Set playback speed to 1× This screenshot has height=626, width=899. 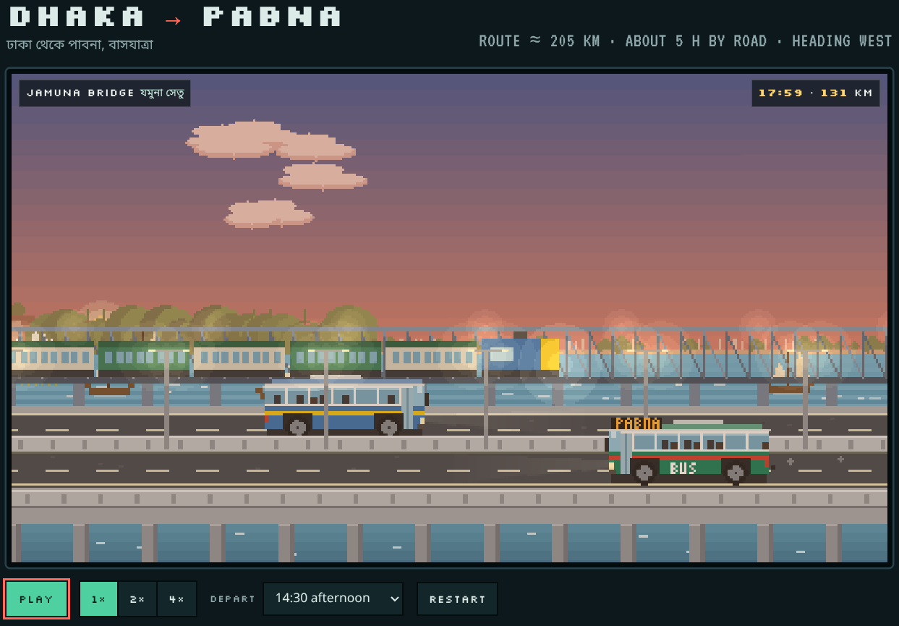coord(98,599)
